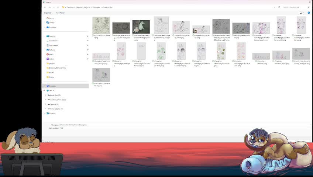
Task: Open the address bar history dropdown
Action: coord(274,7)
